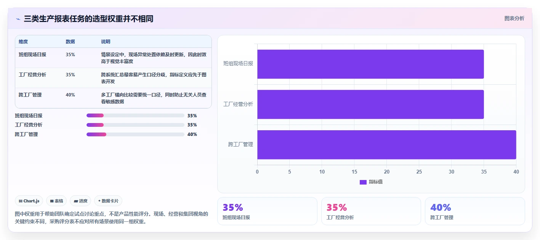Click the 数据 table column header
The width and height of the screenshot is (540, 240).
coord(70,41)
